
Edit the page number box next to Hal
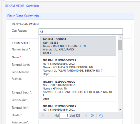click(64, 116)
